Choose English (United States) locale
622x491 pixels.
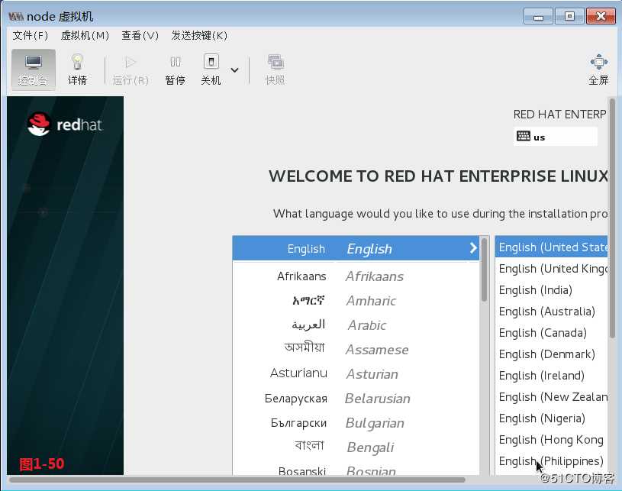coord(551,247)
